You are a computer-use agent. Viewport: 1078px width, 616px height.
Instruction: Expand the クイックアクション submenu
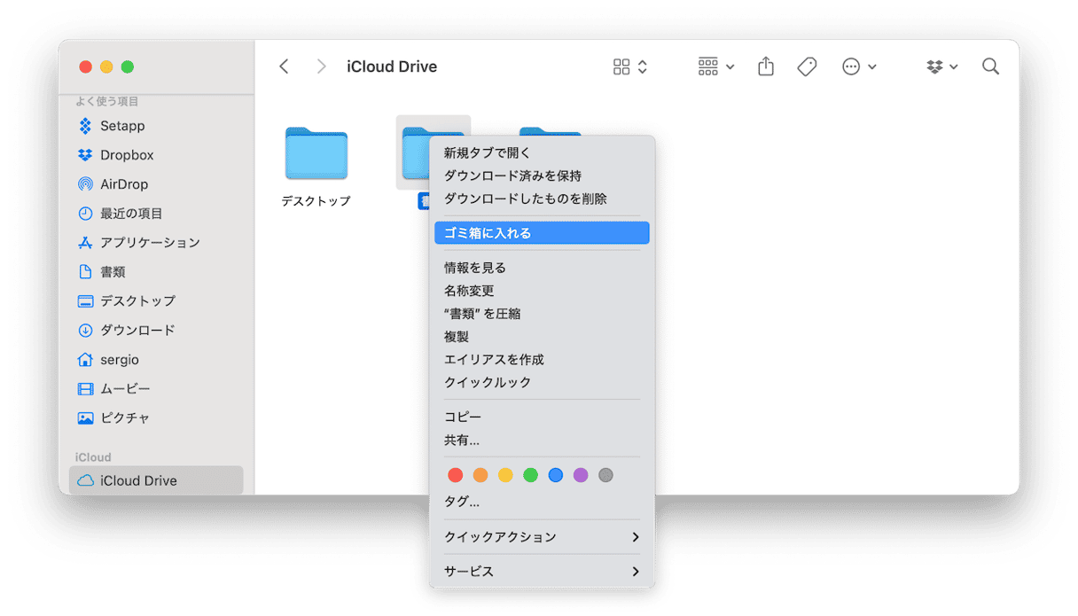coord(542,537)
